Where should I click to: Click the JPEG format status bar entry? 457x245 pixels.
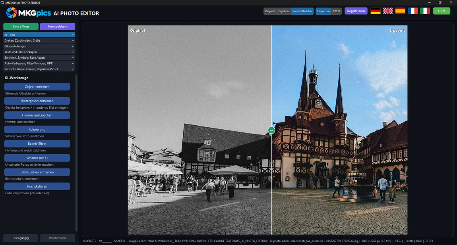[397, 241]
